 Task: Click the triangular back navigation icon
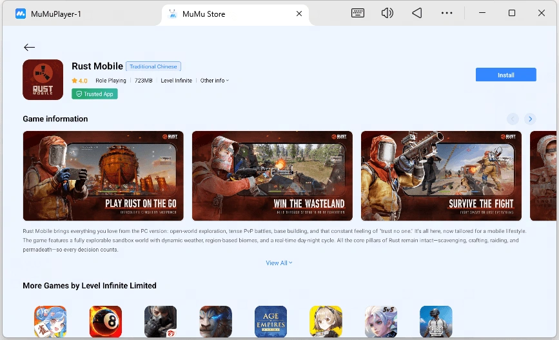[417, 13]
